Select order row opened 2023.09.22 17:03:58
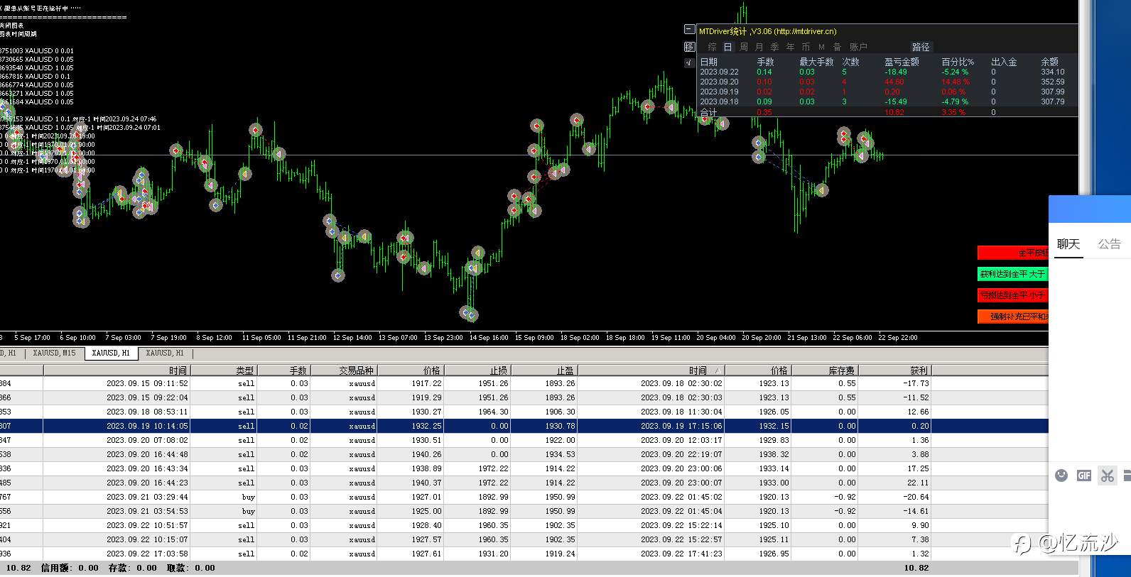 tap(524, 554)
